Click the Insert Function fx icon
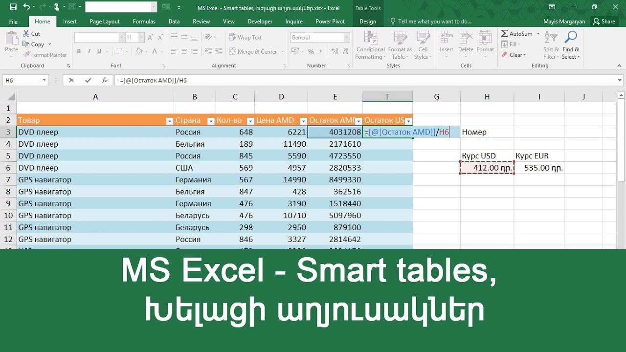Viewport: 626px width, 352px height. (104, 81)
